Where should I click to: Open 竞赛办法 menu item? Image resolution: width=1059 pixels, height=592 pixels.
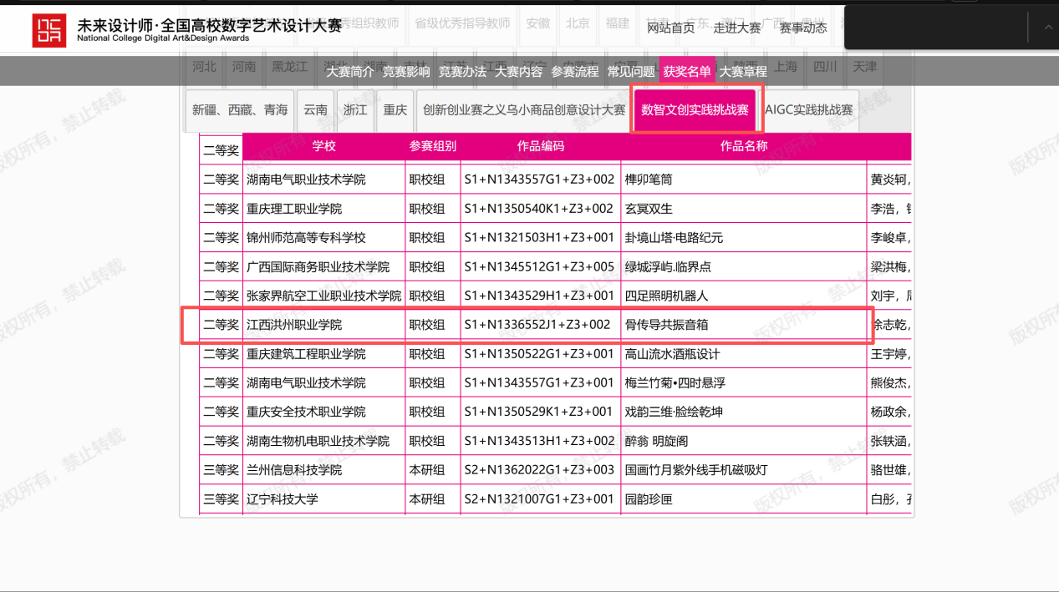462,72
